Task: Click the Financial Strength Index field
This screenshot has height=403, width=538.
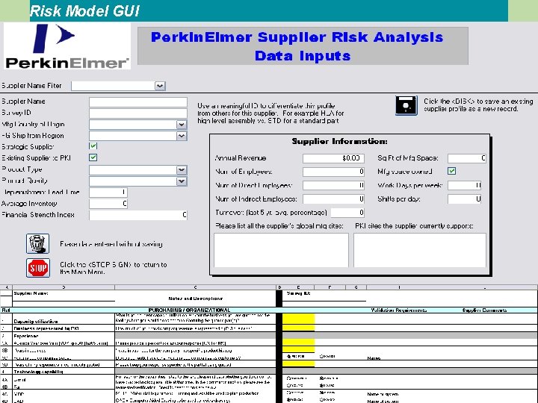Action: click(138, 215)
